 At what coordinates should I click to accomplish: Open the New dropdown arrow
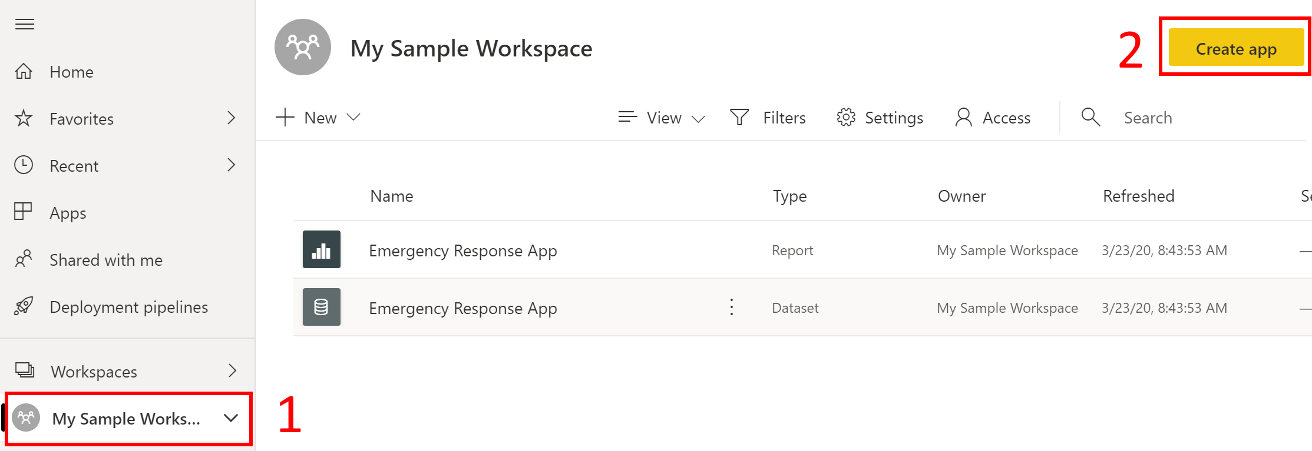353,117
